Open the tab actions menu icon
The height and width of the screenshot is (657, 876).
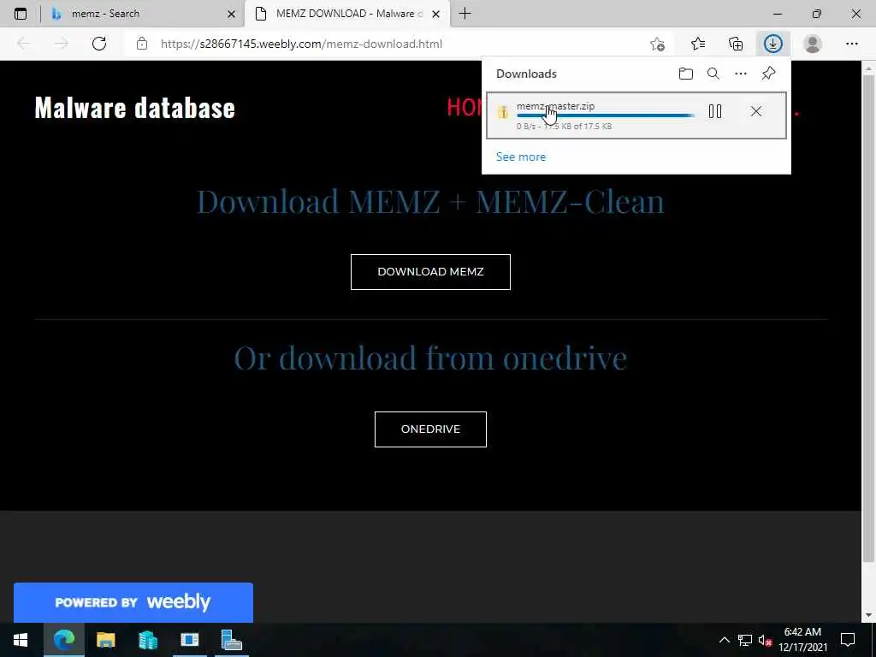tap(21, 14)
